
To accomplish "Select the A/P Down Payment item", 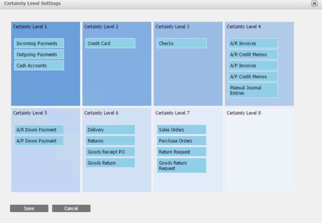I will coord(39,141).
